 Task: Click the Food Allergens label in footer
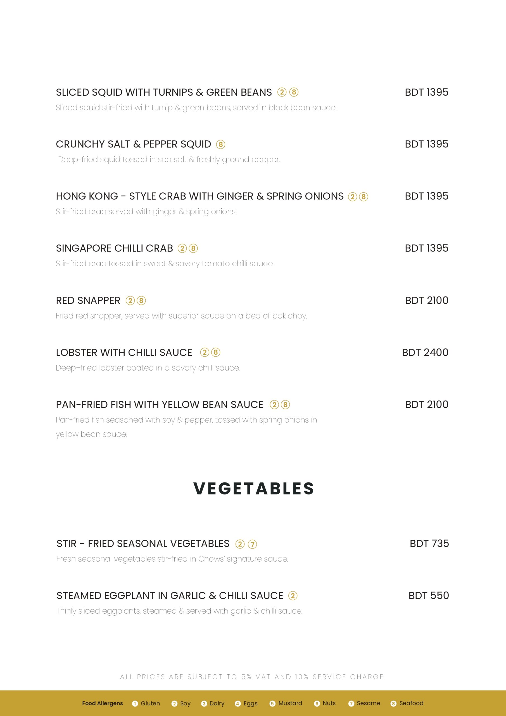(103, 703)
